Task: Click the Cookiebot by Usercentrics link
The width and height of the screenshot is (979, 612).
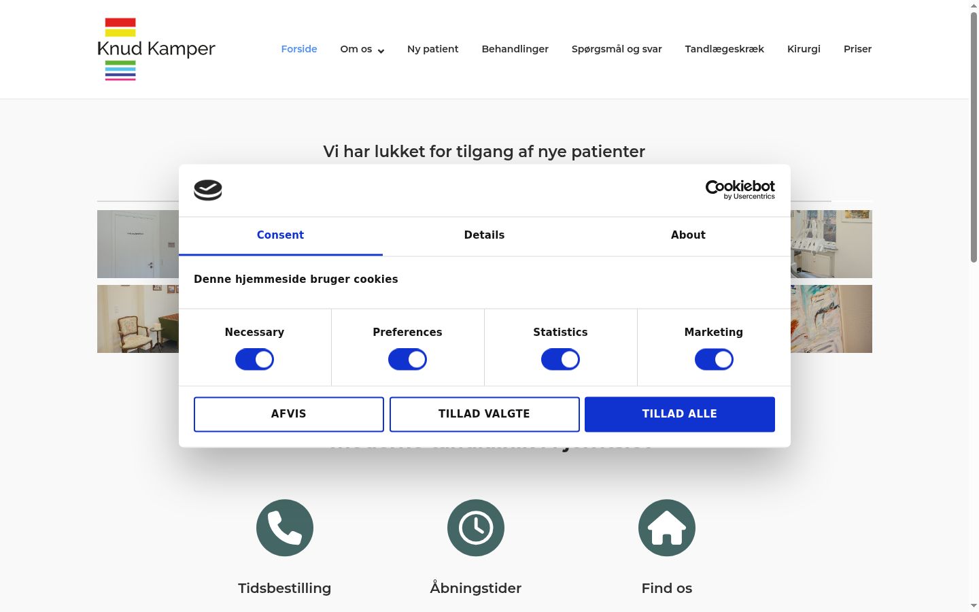Action: coord(740,190)
